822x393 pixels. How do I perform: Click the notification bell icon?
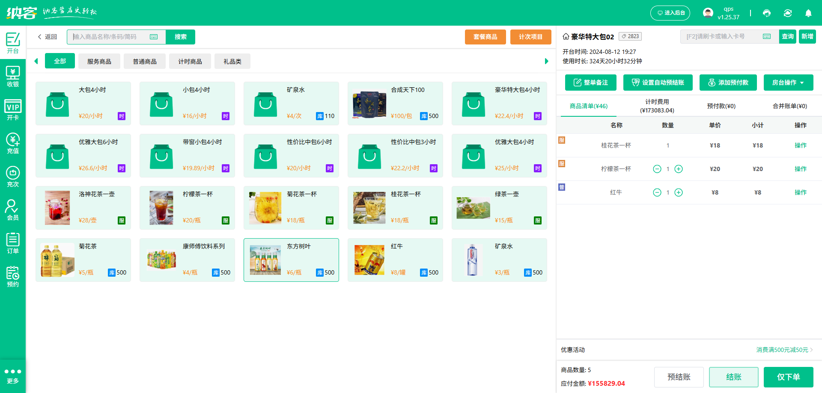coord(808,13)
